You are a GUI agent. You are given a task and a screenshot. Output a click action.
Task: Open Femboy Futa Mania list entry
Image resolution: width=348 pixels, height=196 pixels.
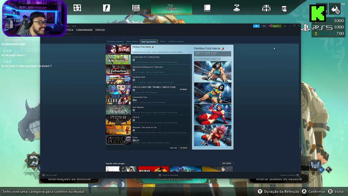(148, 49)
